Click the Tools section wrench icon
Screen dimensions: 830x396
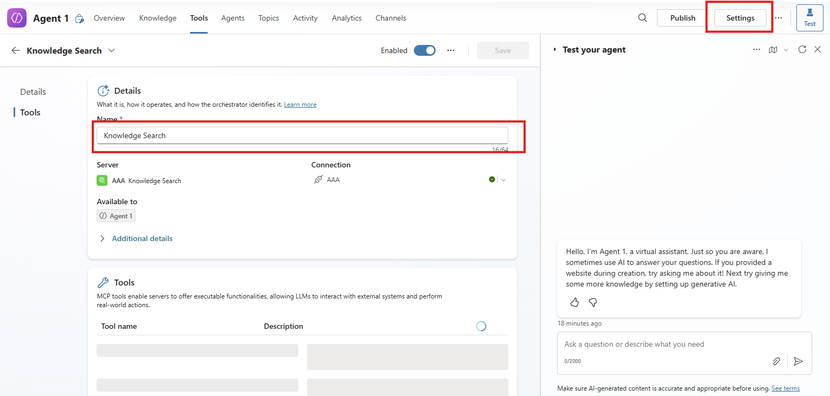(x=103, y=283)
